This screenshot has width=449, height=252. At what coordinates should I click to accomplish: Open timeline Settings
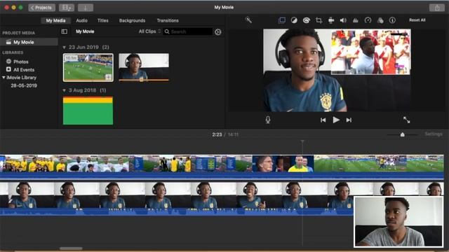tap(434, 134)
